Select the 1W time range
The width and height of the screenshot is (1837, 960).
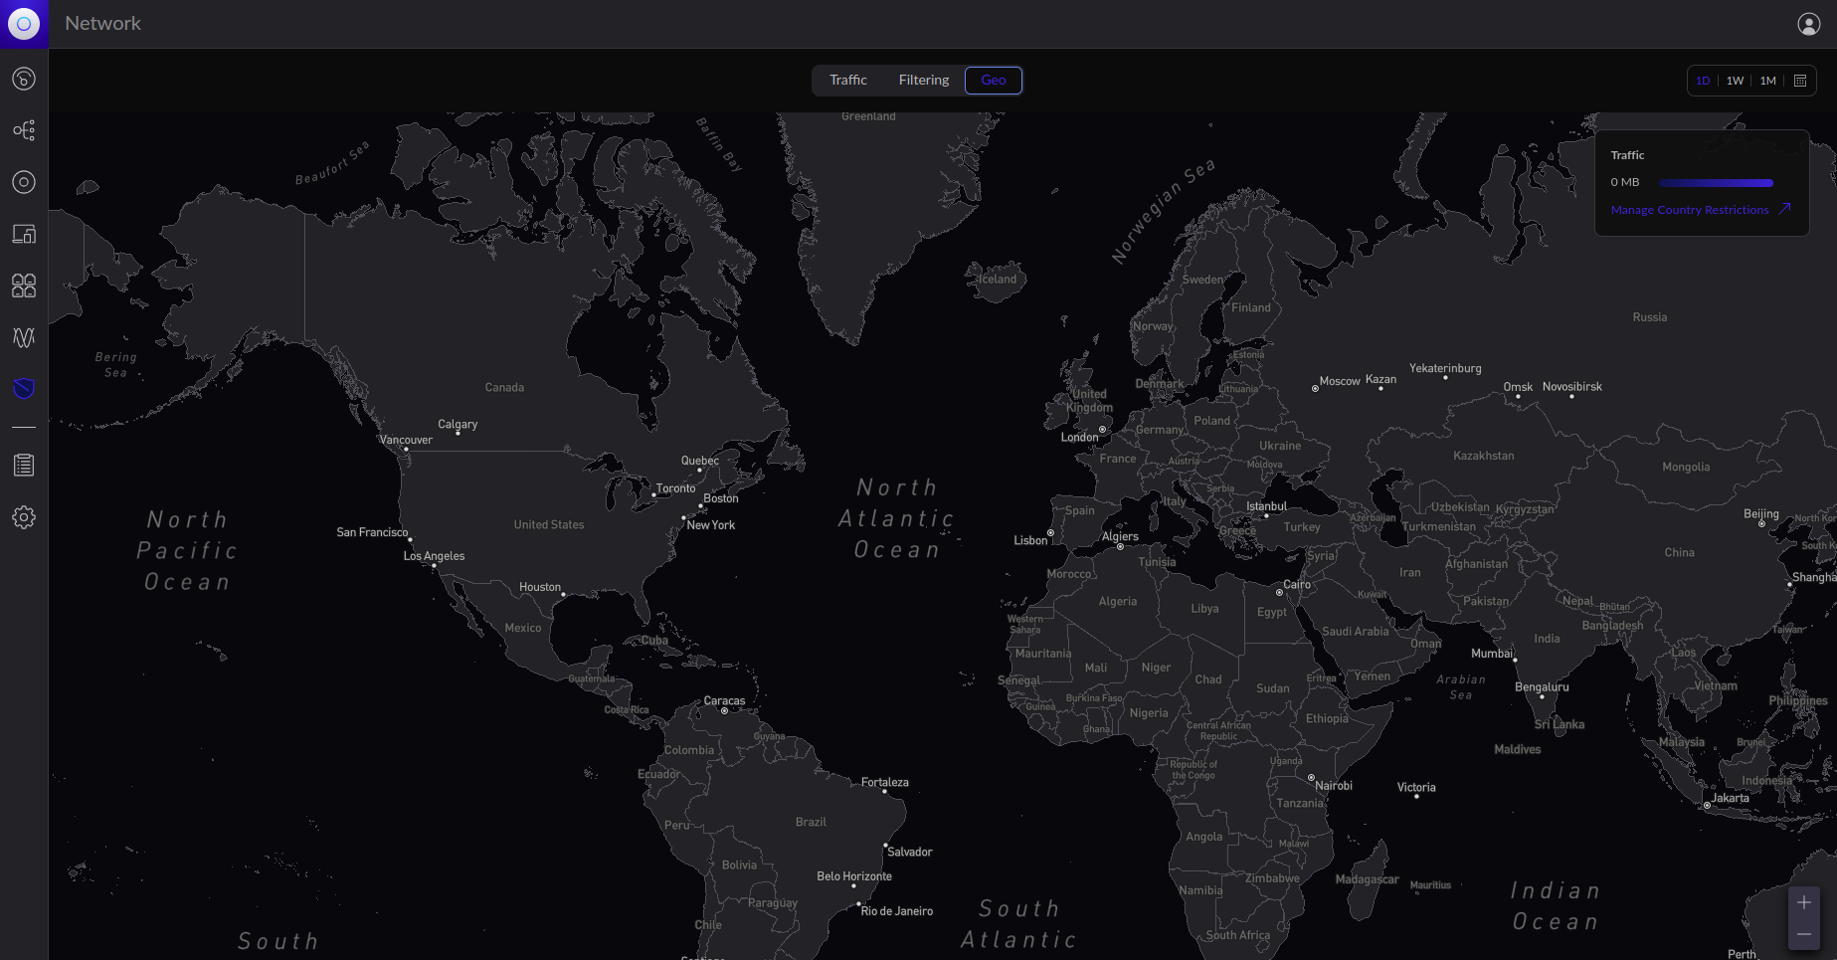(x=1735, y=81)
